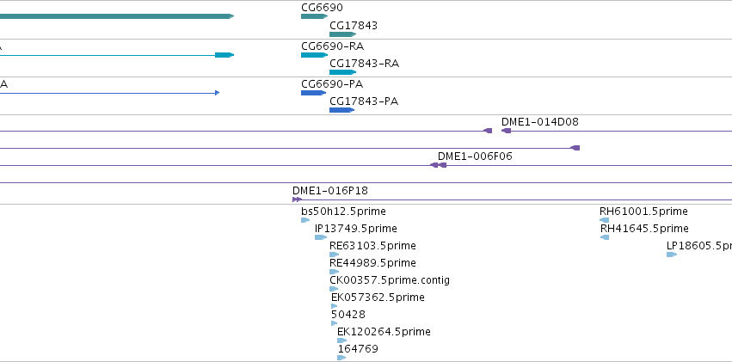Click the IP13749.5prime EST marker
Viewport: 732px width, 362px height.
point(321,237)
